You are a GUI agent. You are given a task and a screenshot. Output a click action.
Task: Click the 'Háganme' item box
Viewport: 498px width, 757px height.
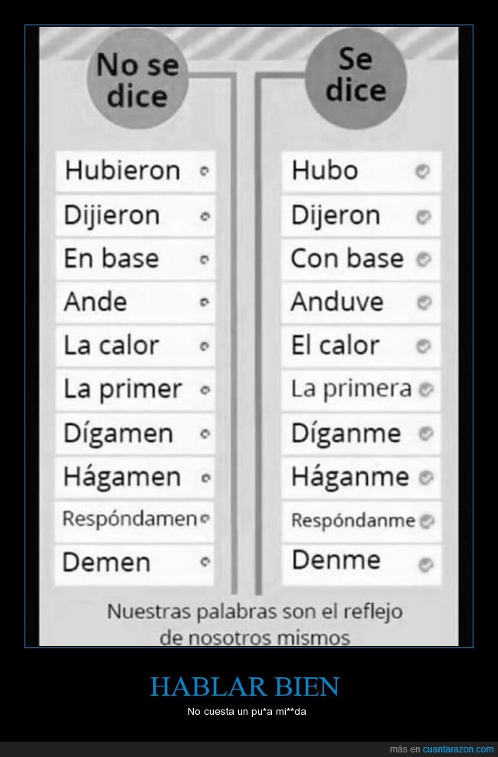point(362,477)
